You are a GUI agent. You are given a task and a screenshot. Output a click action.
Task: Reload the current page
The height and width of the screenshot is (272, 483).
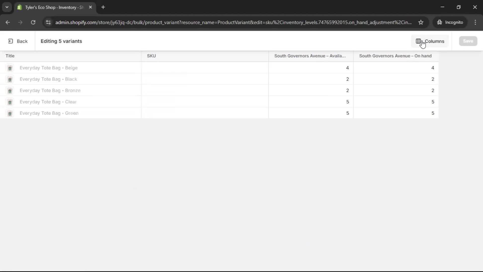click(33, 22)
